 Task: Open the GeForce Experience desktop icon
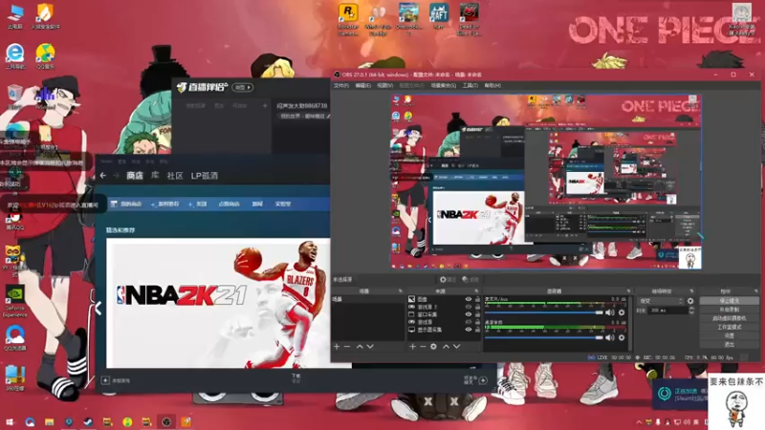(x=15, y=301)
